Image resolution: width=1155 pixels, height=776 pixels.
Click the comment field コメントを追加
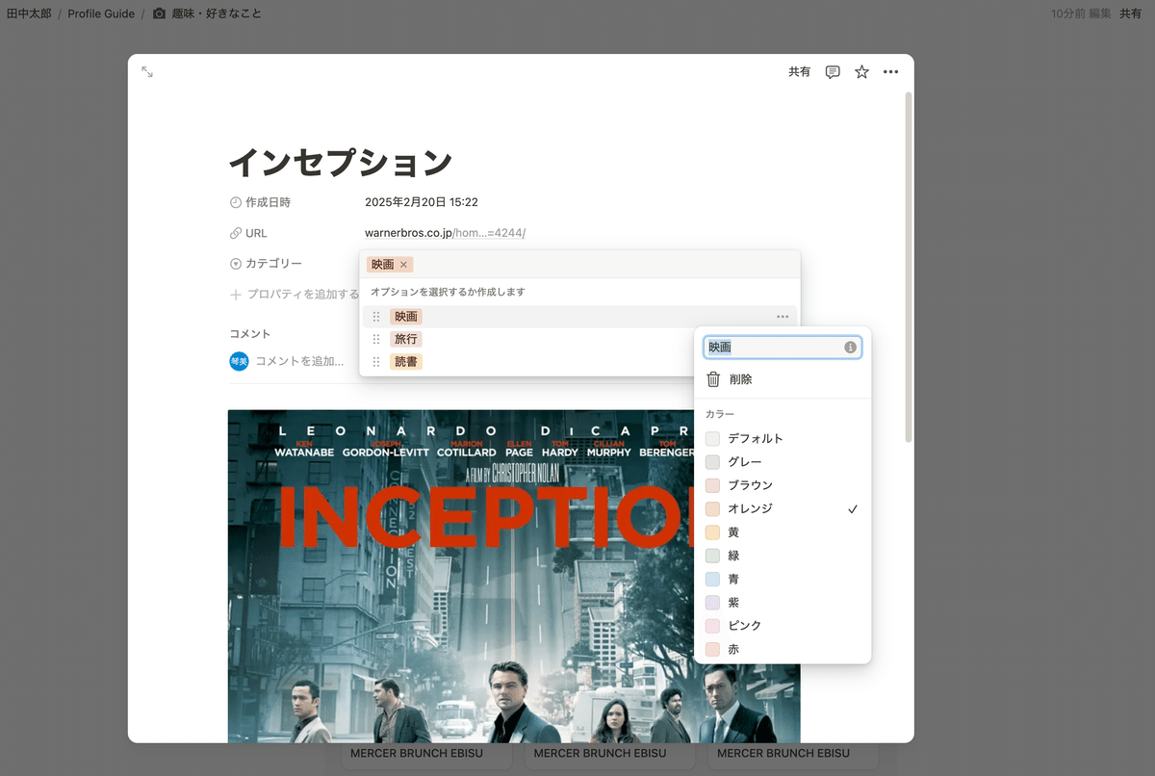pos(299,361)
